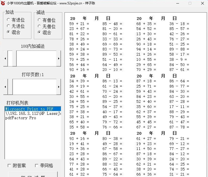Select Microsoft Print to PDF printer
Viewport: 208px width, 177px height.
click(x=29, y=109)
